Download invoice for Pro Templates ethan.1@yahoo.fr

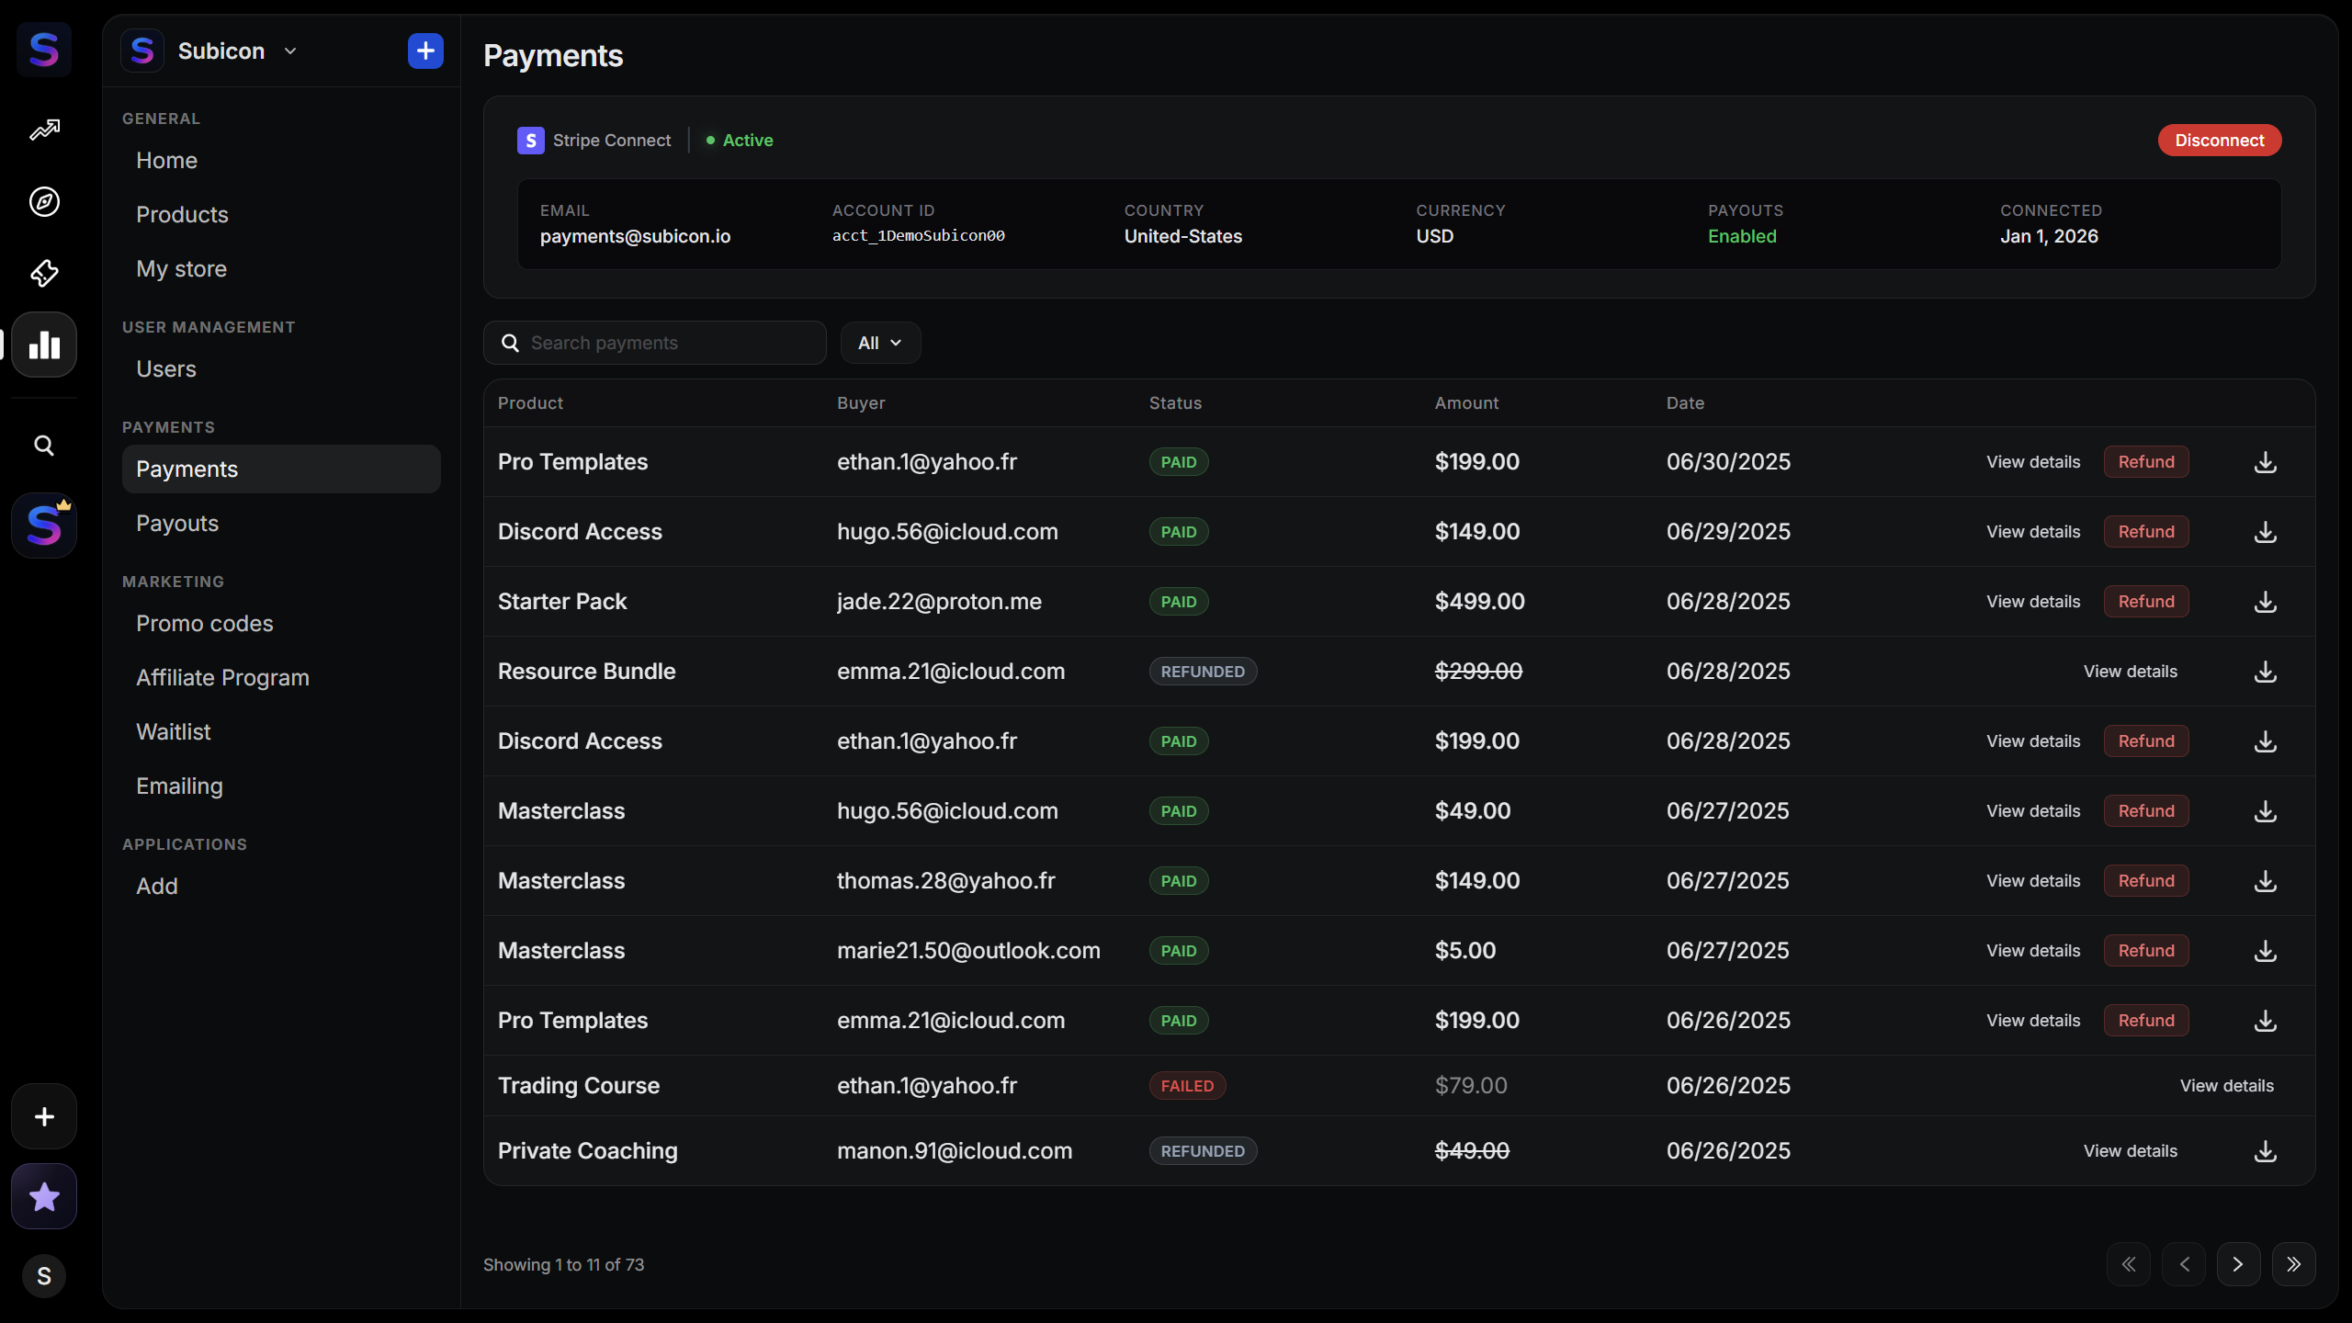[2266, 462]
